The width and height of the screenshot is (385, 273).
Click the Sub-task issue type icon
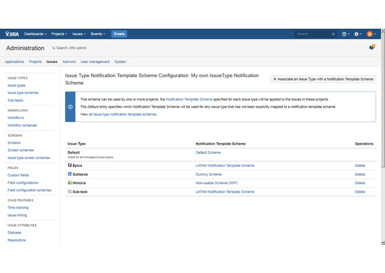pyautogui.click(x=70, y=191)
